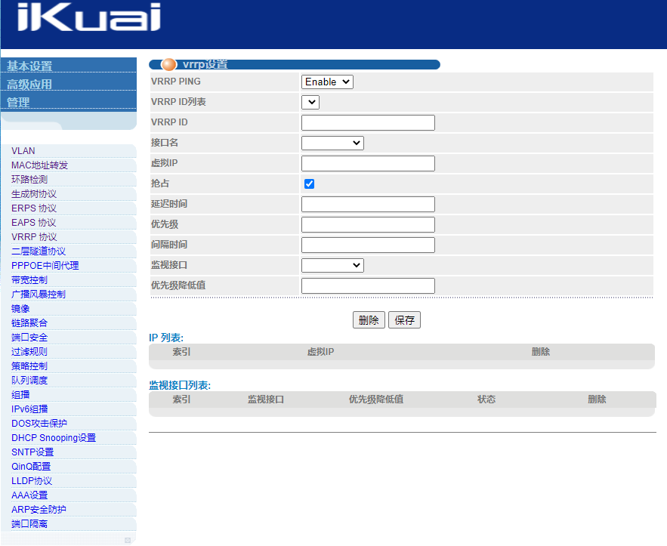Image resolution: width=667 pixels, height=546 pixels.
Task: Click the 保存 button
Action: pyautogui.click(x=404, y=319)
